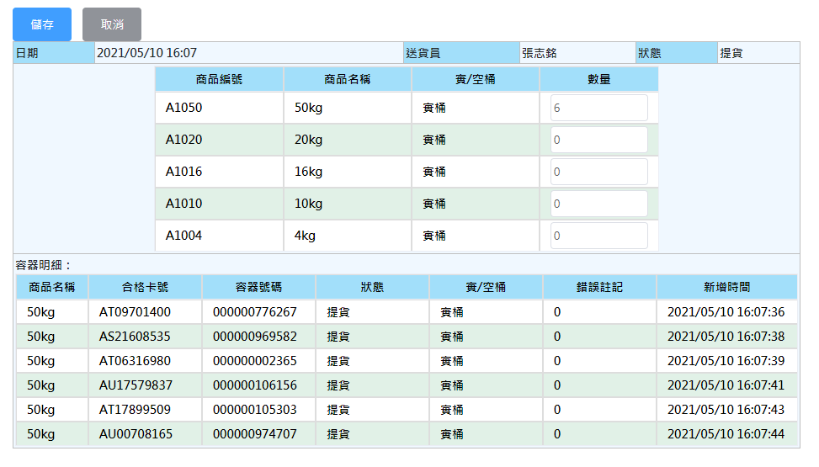Select the 合格卡號 column header

146,287
